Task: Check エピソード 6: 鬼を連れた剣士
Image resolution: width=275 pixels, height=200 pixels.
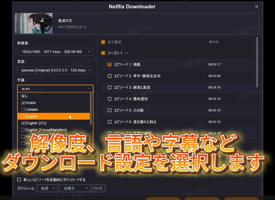Action: click(x=110, y=122)
